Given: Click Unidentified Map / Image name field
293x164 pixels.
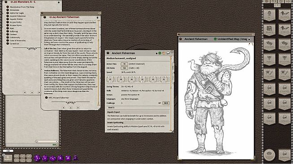Looking at the screenshot, I should [232, 39].
